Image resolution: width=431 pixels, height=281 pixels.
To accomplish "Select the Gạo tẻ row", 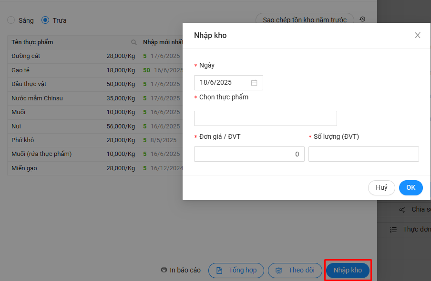I will point(72,70).
